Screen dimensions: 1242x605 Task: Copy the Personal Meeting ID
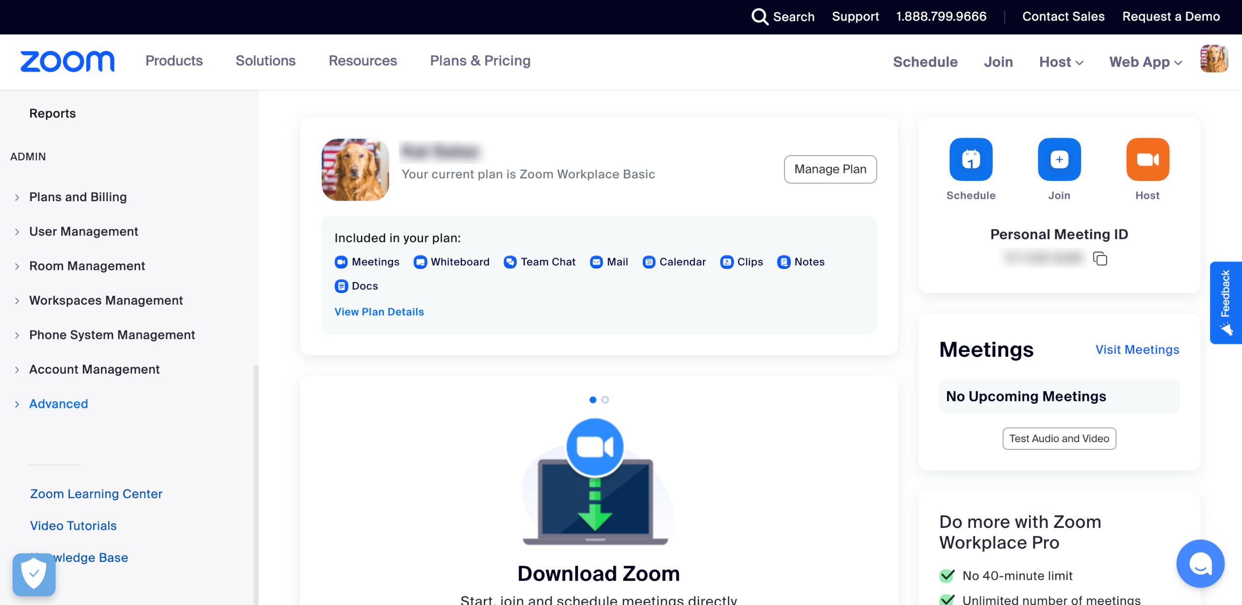click(1100, 258)
